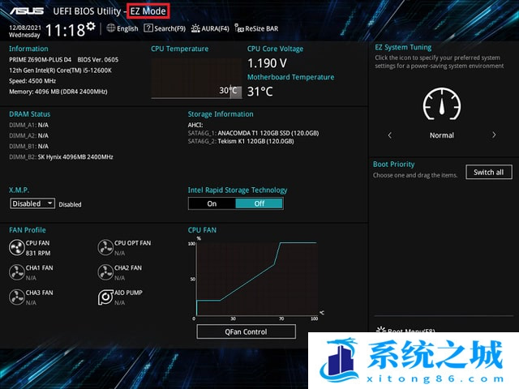Click the date 12/08/2021
This screenshot has width=519, height=389.
click(x=25, y=28)
